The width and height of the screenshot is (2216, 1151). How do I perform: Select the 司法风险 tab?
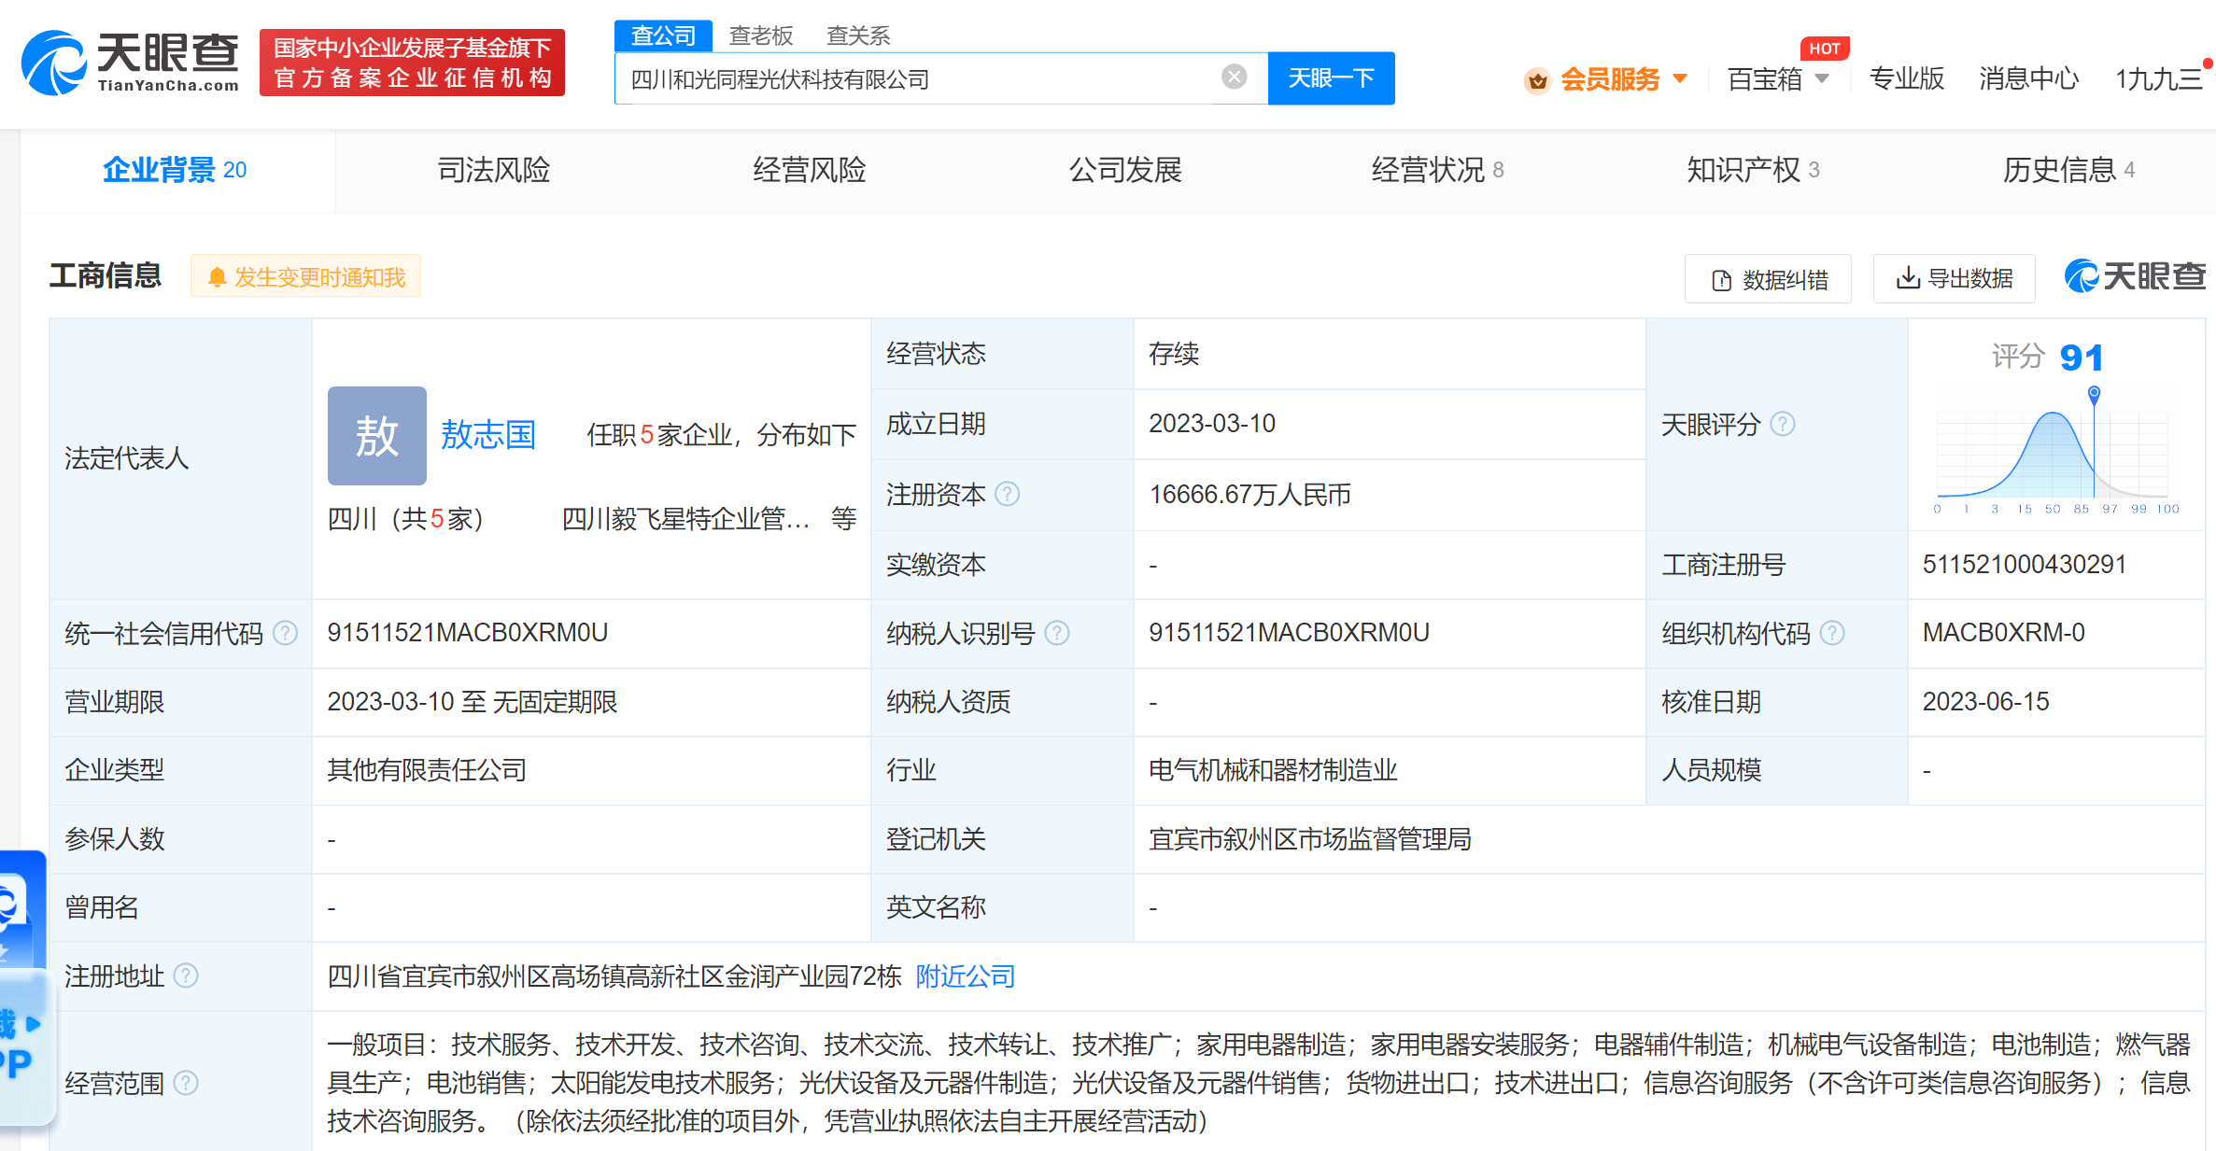click(494, 170)
